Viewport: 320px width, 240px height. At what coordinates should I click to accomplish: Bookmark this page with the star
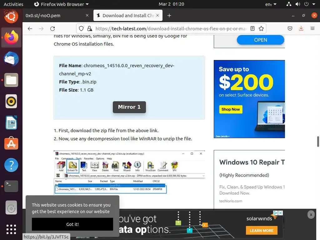click(x=261, y=28)
